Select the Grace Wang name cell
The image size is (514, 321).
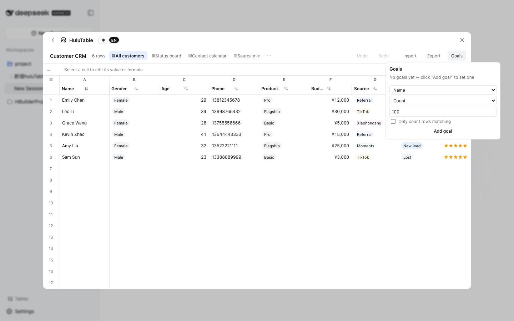click(84, 123)
